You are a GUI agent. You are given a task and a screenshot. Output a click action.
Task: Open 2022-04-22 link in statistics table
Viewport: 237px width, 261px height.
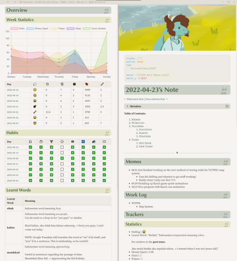pyautogui.click(x=13, y=112)
